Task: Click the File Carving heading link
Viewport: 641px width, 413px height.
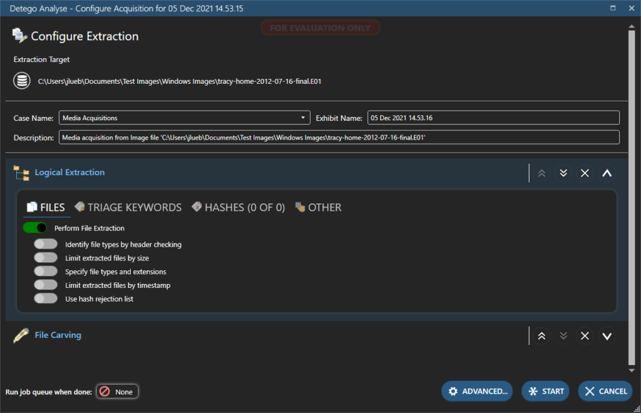Action: tap(58, 335)
